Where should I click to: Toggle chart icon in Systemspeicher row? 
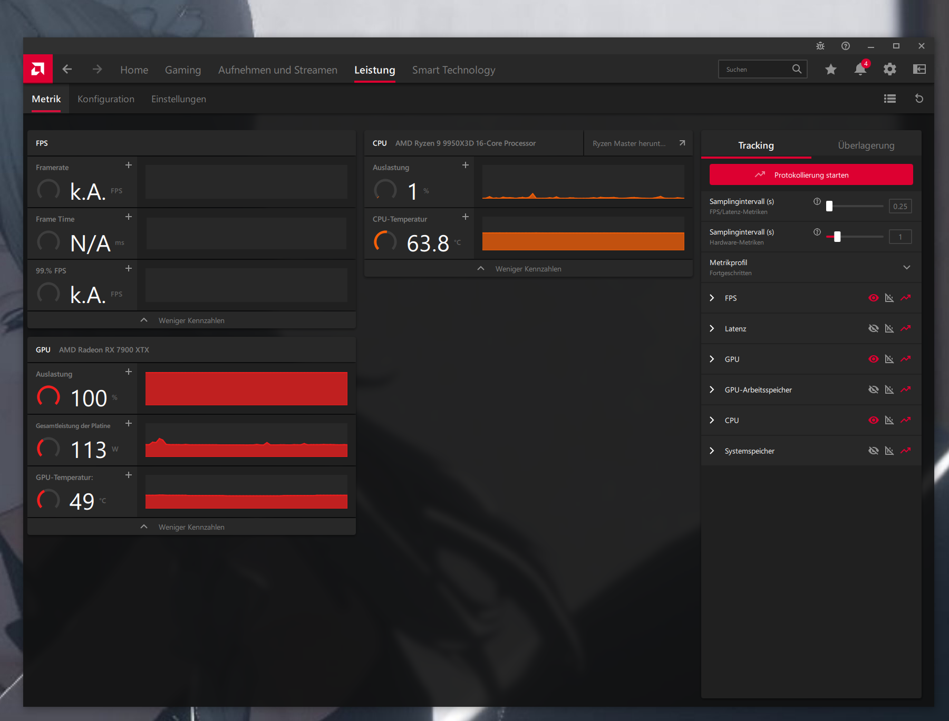[889, 451]
